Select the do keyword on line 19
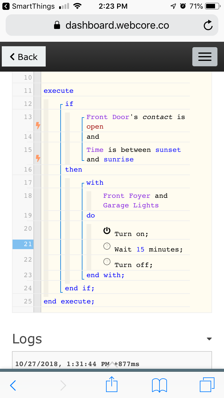 [91, 215]
